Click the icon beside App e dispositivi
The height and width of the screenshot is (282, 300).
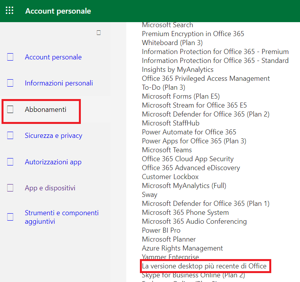(x=10, y=188)
